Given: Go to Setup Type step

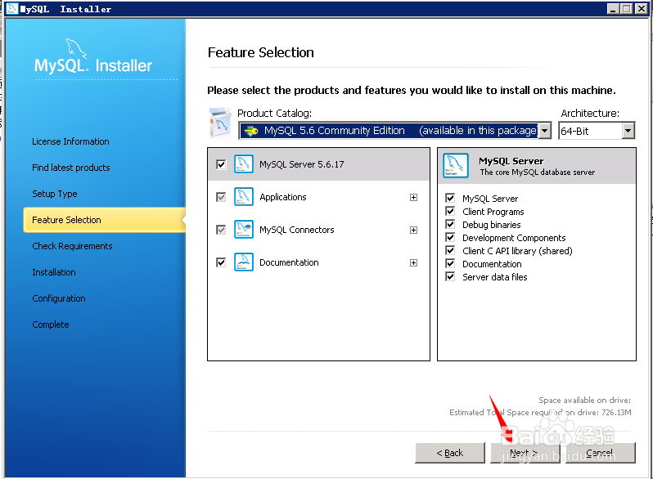Looking at the screenshot, I should pos(55,194).
